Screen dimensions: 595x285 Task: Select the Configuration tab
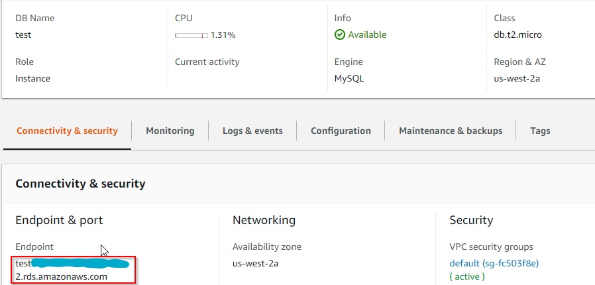(341, 131)
